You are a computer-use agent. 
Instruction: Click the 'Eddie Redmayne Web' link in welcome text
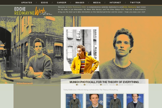[x=76, y=7]
